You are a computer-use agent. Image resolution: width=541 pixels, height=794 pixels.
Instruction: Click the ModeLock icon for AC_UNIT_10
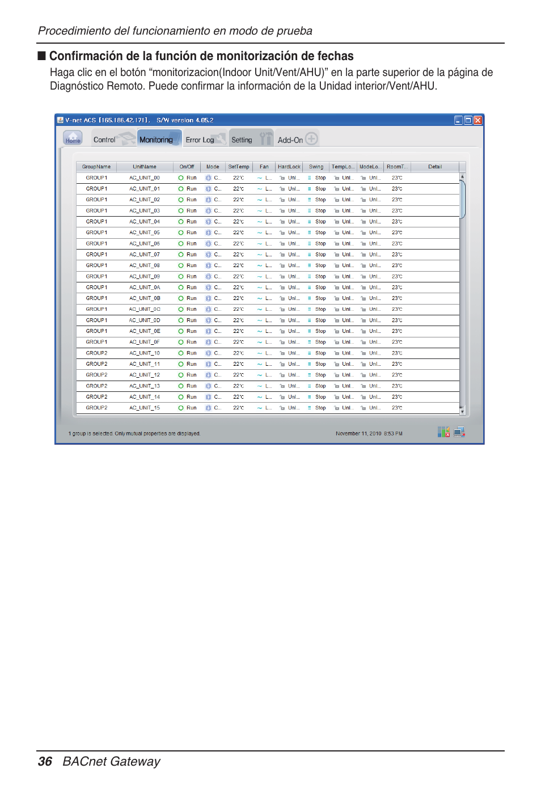364,353
